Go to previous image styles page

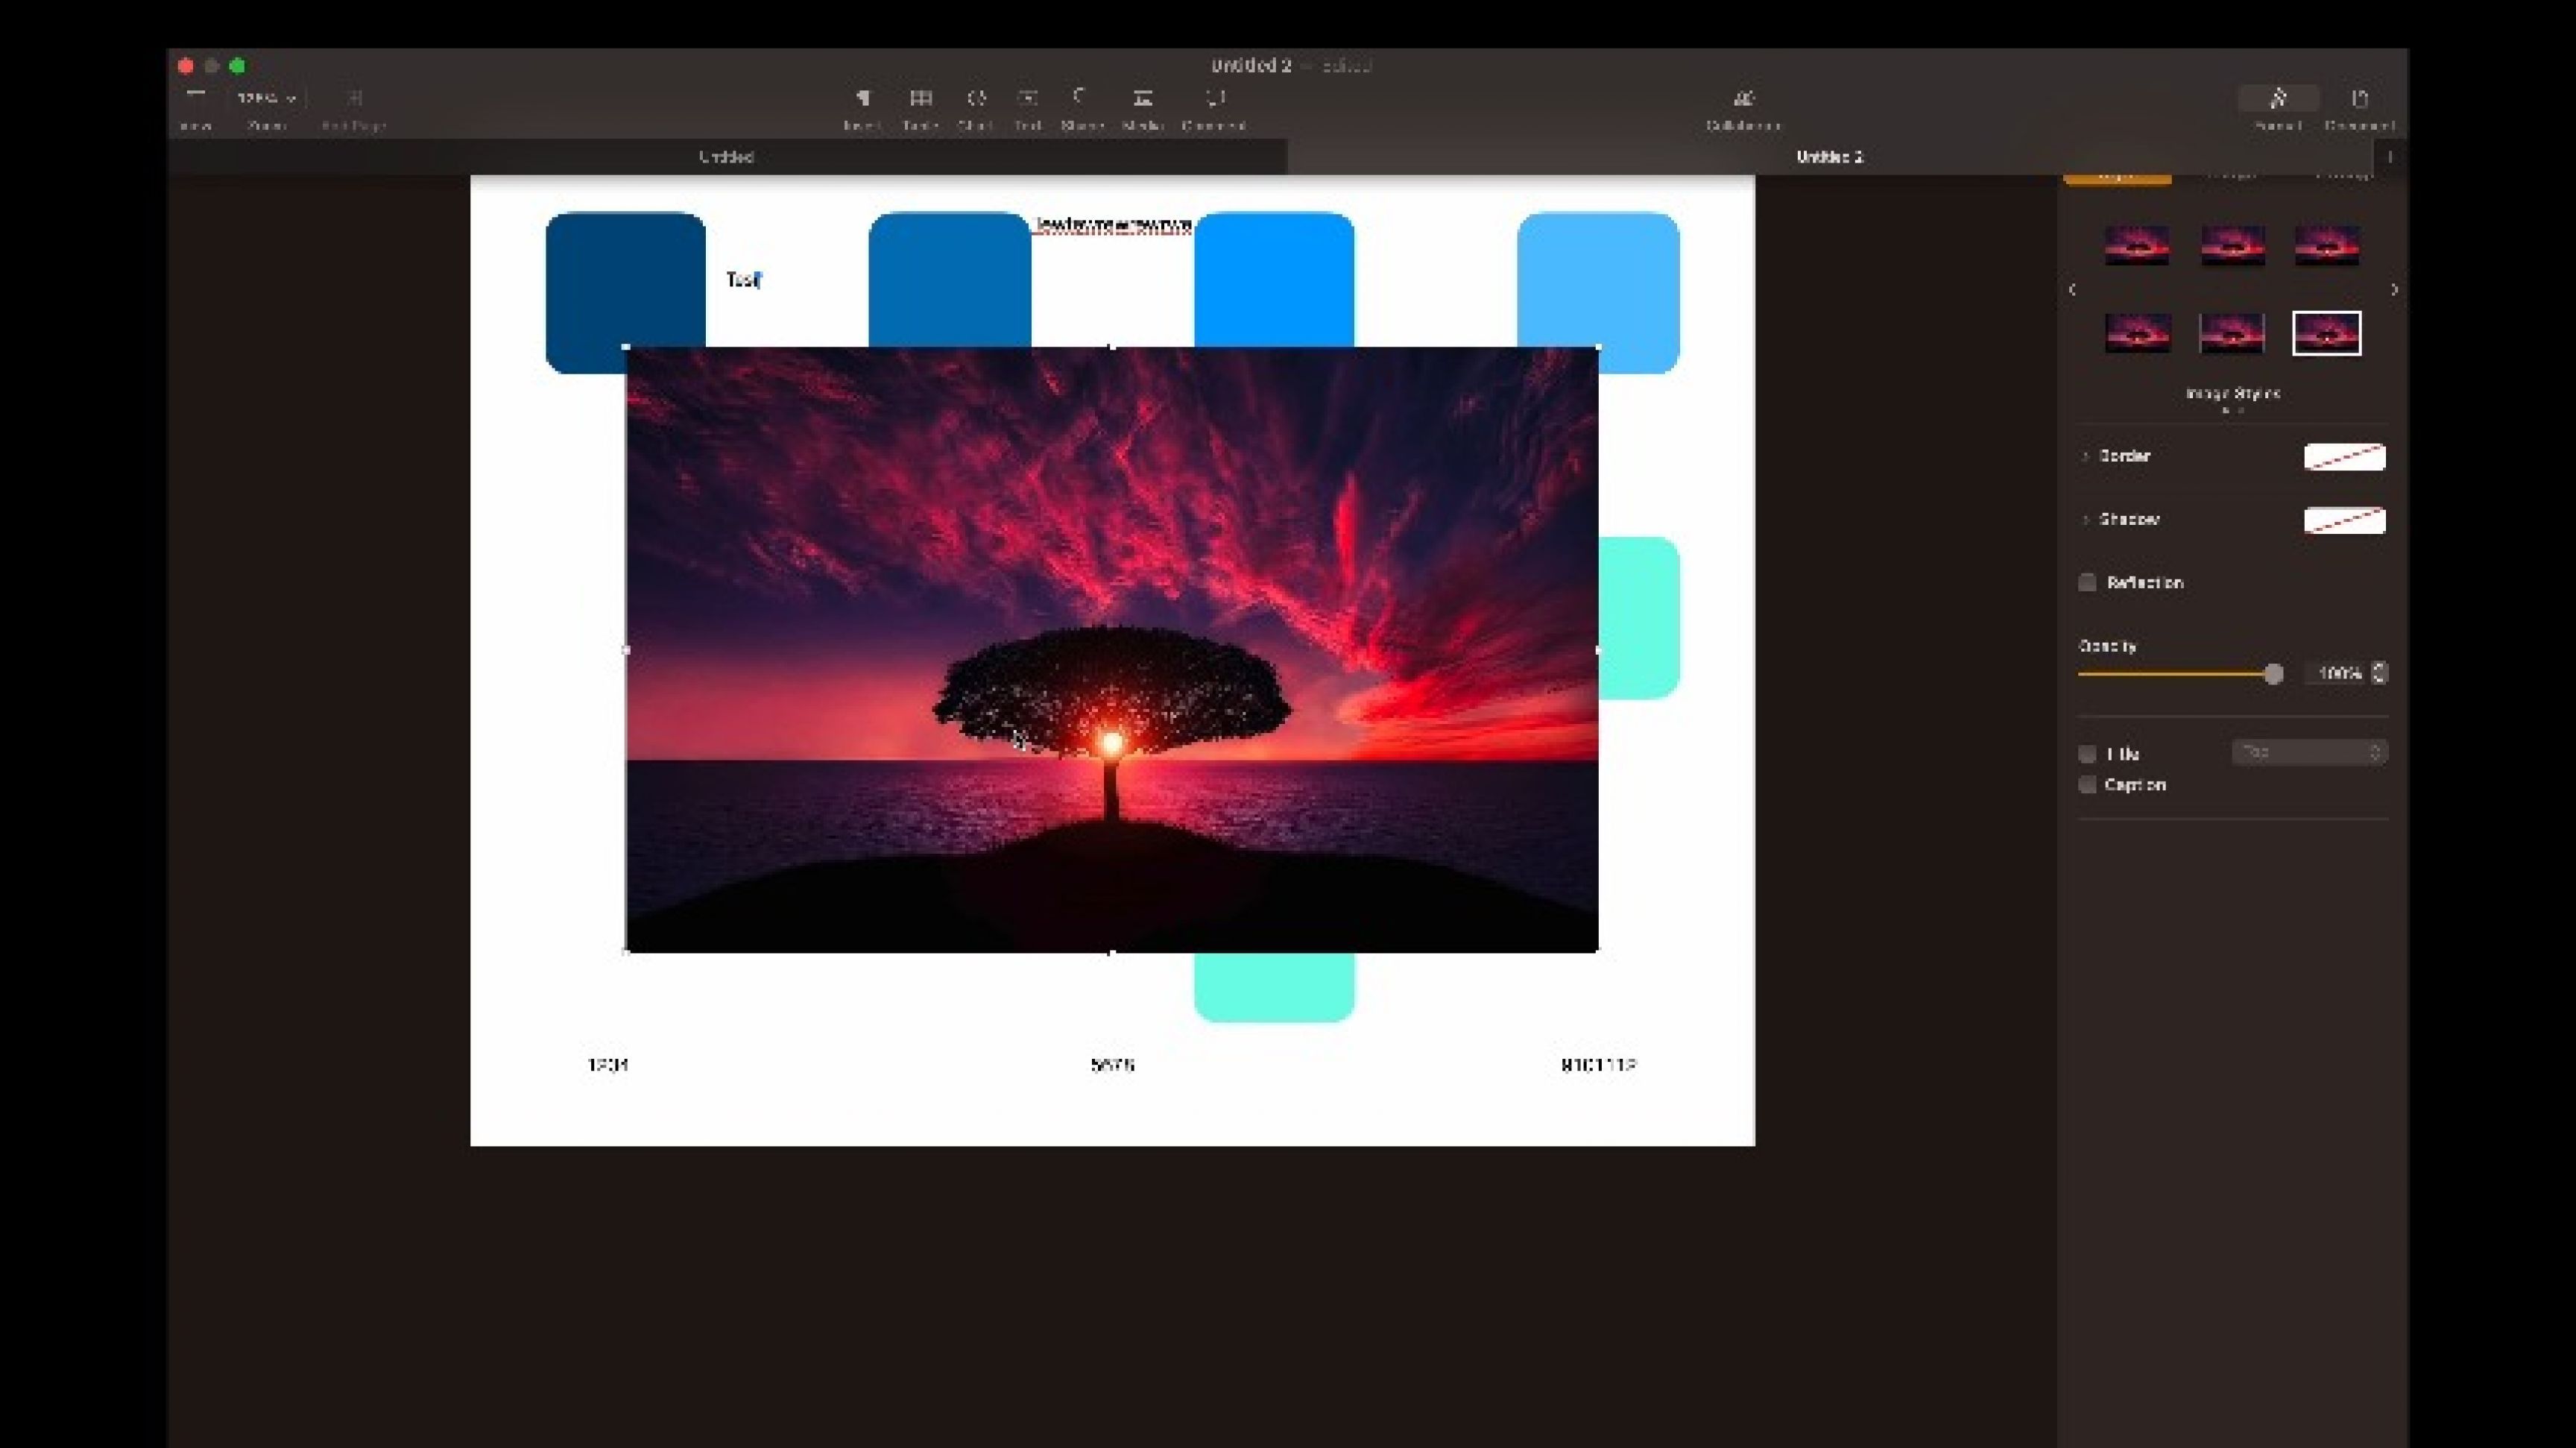point(2072,289)
